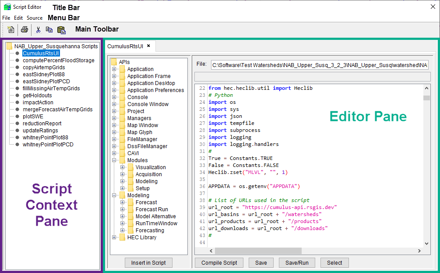
Task: Select the plotSWE script in the list
Action: click(32, 117)
